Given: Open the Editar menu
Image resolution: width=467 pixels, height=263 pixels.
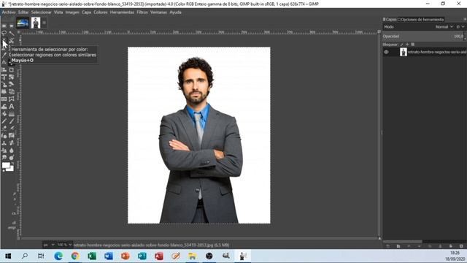Looking at the screenshot, I should [x=23, y=12].
